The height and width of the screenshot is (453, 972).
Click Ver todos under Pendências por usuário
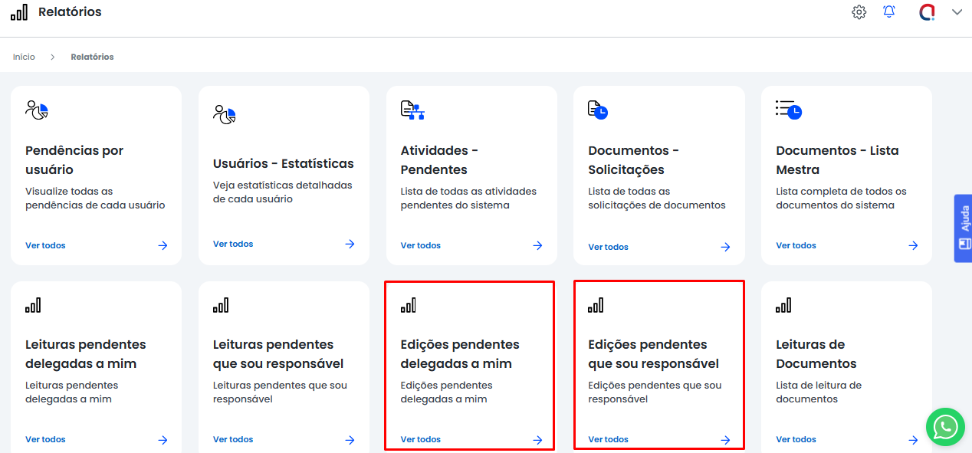point(45,245)
